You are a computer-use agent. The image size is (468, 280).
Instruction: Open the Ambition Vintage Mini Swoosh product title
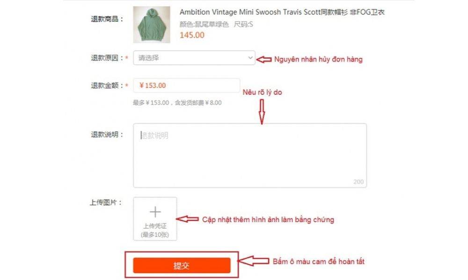coord(282,12)
